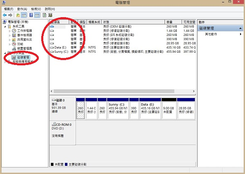Expand the 共用資料夾 node arrow
Viewport: 245px width, 174px height.
10,40
